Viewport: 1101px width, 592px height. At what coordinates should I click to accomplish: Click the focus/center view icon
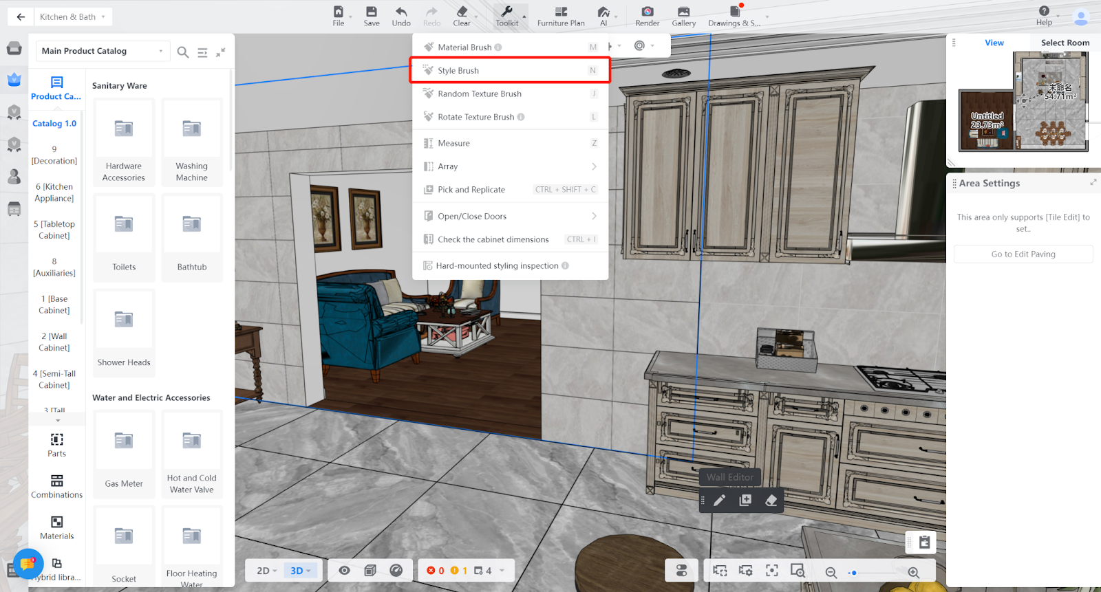click(772, 571)
